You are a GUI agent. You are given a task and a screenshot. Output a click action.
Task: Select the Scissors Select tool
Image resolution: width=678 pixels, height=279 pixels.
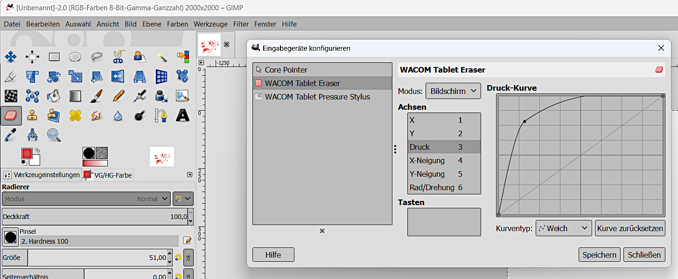coord(118,57)
